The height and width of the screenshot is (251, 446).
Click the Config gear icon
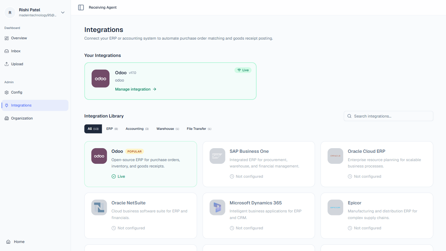click(7, 93)
